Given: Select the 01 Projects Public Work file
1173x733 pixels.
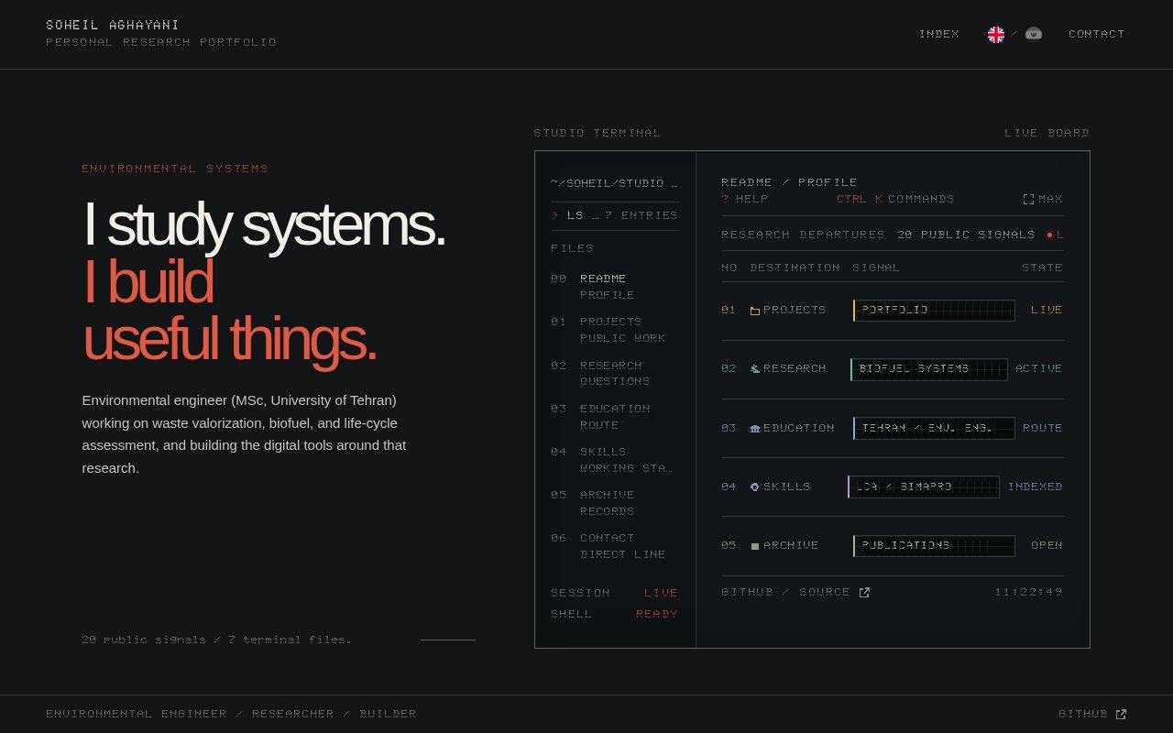Looking at the screenshot, I should coord(615,330).
